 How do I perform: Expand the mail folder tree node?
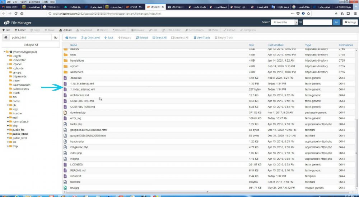8,117
